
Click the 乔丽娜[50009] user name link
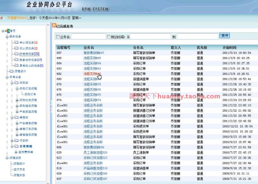click(18, 18)
